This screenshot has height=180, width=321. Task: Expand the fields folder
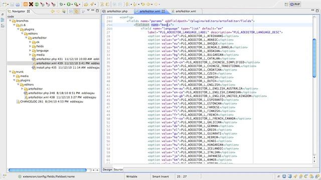(x=30, y=46)
